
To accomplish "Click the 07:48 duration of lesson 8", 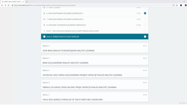I will point(138,25).
